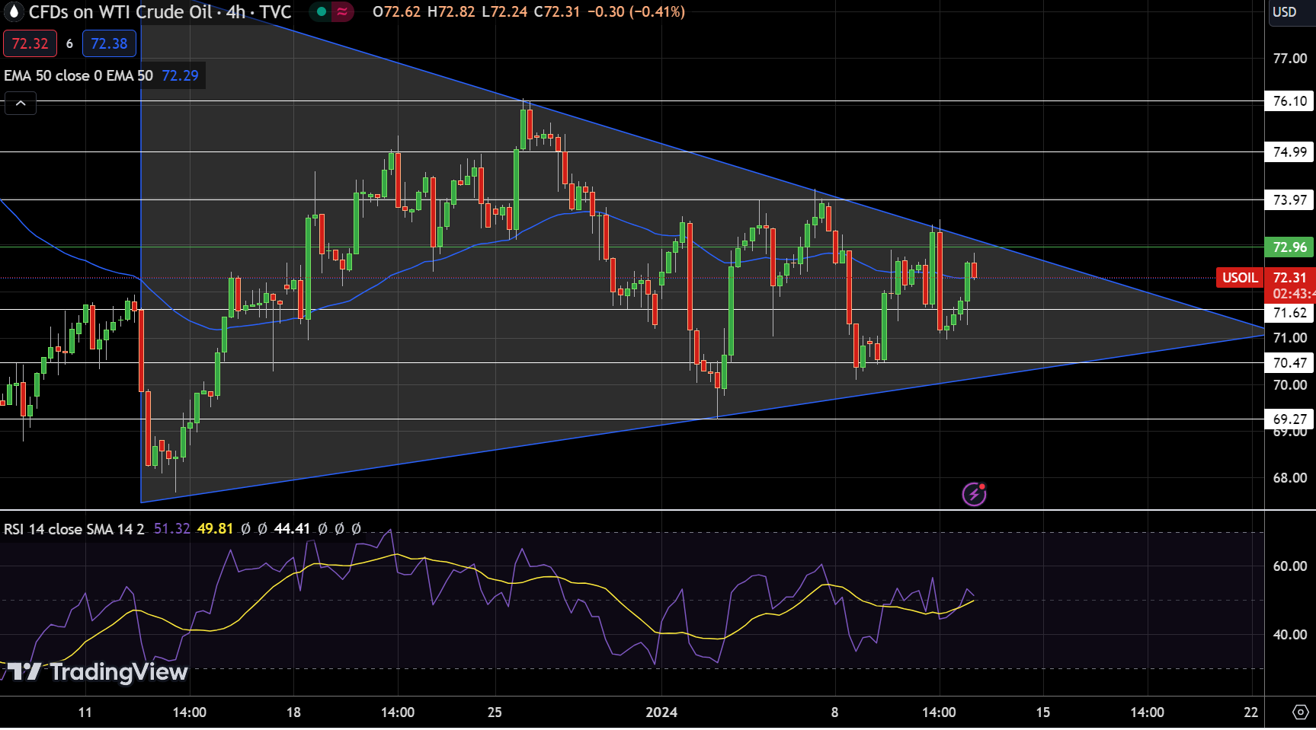Click the red sell price 72.32 button
Image resolution: width=1316 pixels, height=730 pixels.
pos(30,43)
